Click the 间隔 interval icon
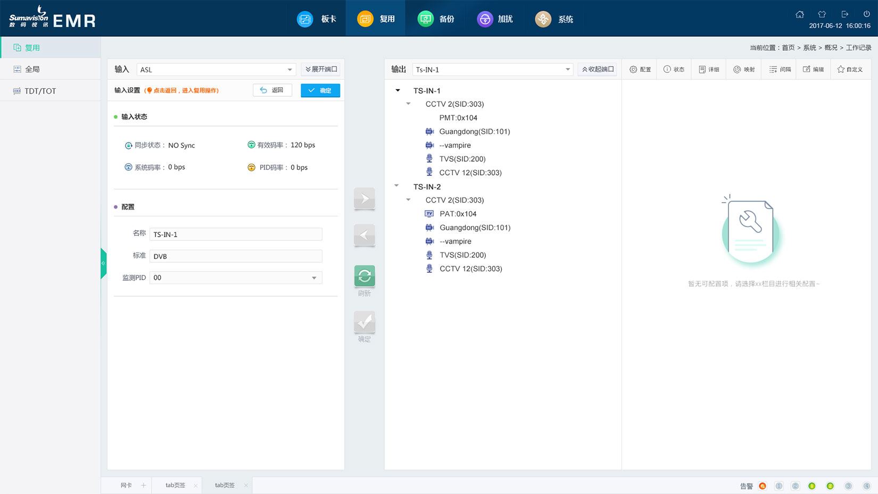Viewport: 878px width, 494px height. (778, 69)
